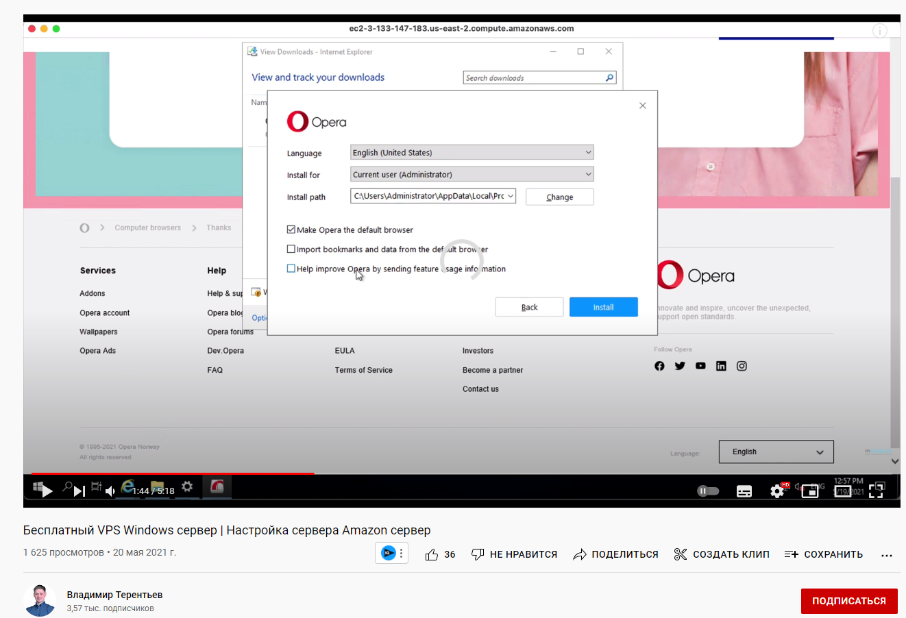Close the View Downloads window

(x=609, y=51)
